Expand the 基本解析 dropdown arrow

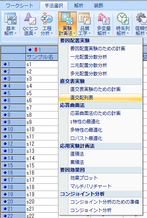click(15, 33)
